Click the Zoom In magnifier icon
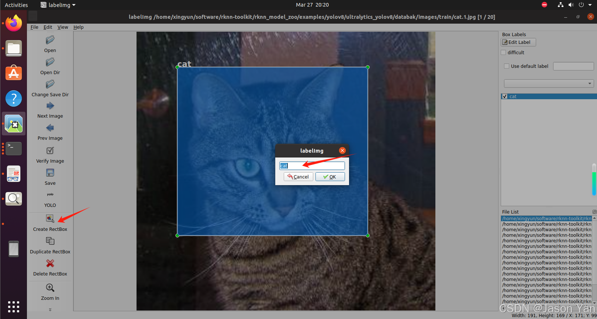Viewport: 597px width, 319px height. tap(50, 288)
